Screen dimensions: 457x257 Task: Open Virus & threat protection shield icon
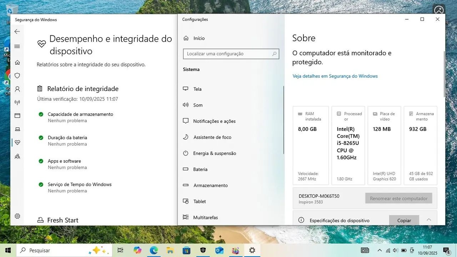(x=17, y=76)
